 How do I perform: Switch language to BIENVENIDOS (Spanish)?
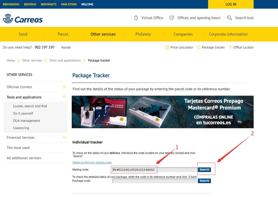tap(11, 4)
